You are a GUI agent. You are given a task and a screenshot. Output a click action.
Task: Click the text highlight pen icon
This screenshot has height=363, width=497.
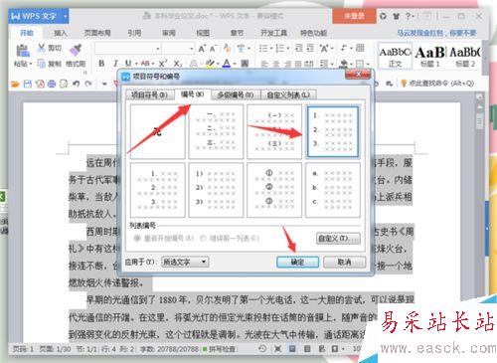click(x=210, y=63)
